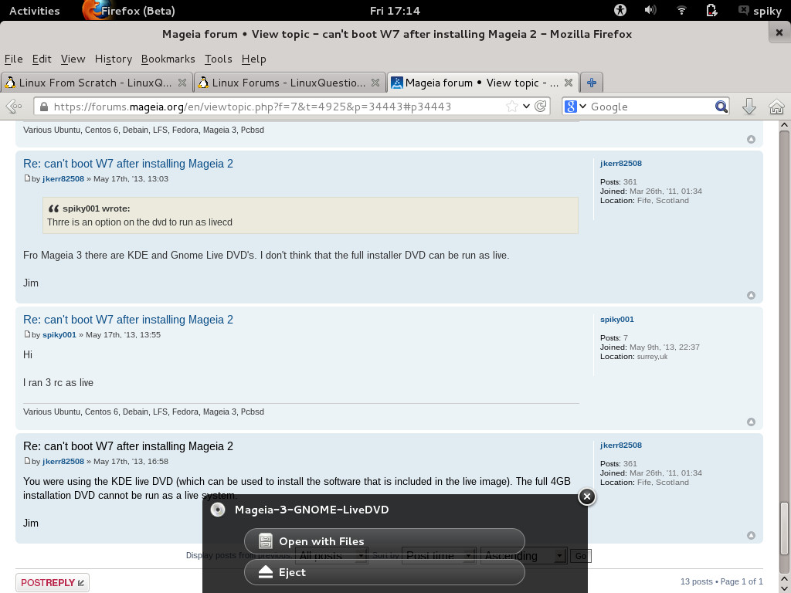The height and width of the screenshot is (593, 791).
Task: Open the 13:55 post title link
Action: coord(128,319)
